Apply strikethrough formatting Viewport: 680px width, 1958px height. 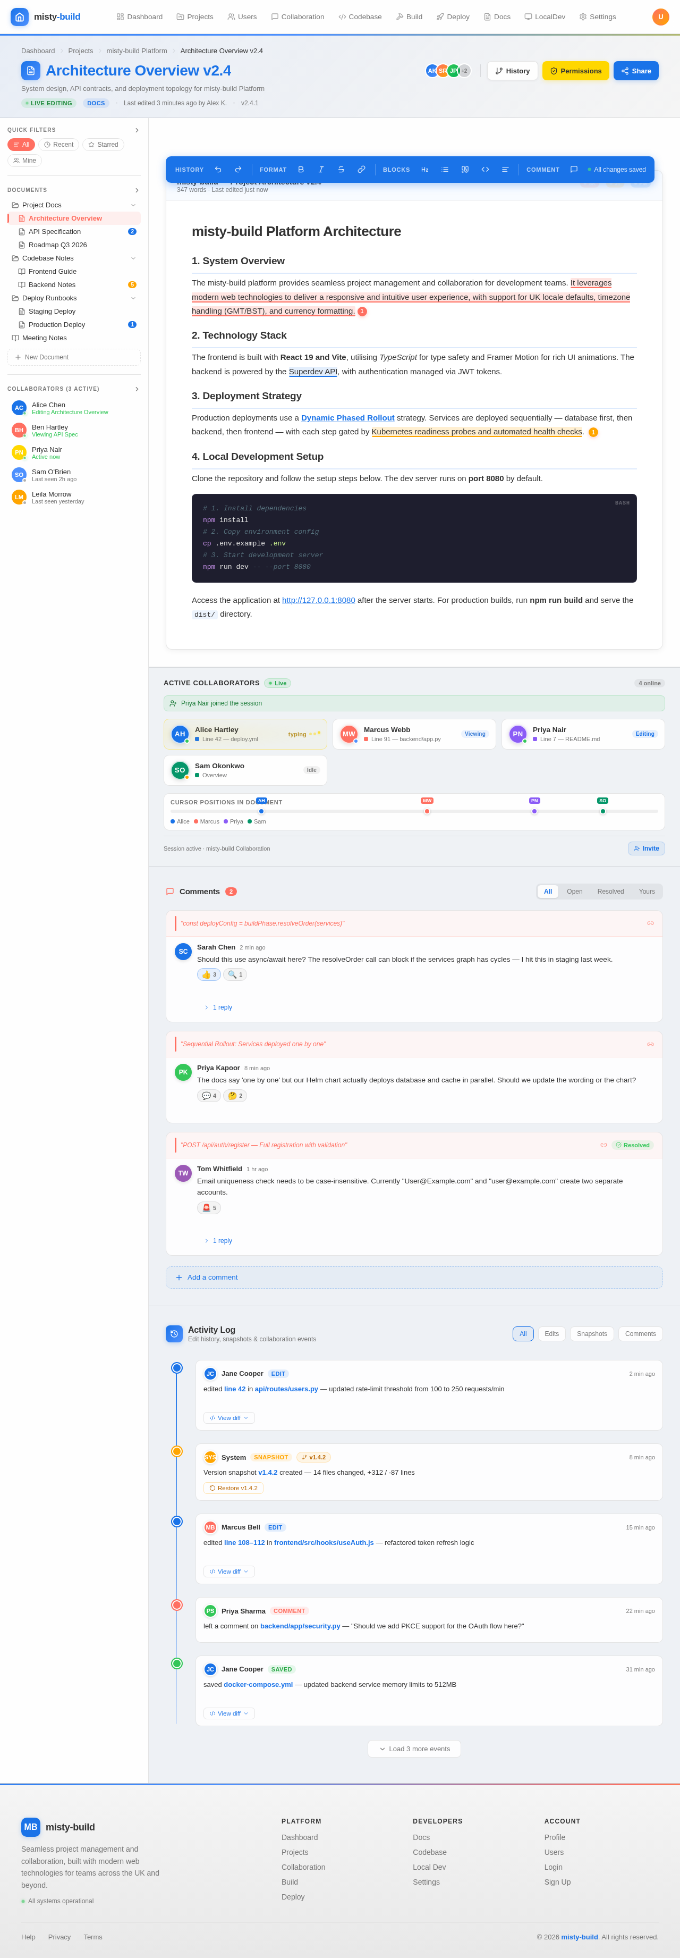click(341, 170)
